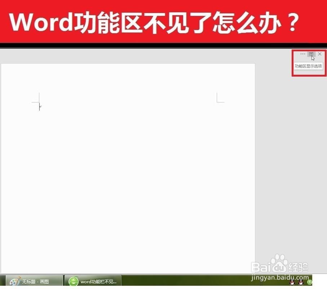Click the three-dots ellipsis to show ribbon

tap(302, 54)
